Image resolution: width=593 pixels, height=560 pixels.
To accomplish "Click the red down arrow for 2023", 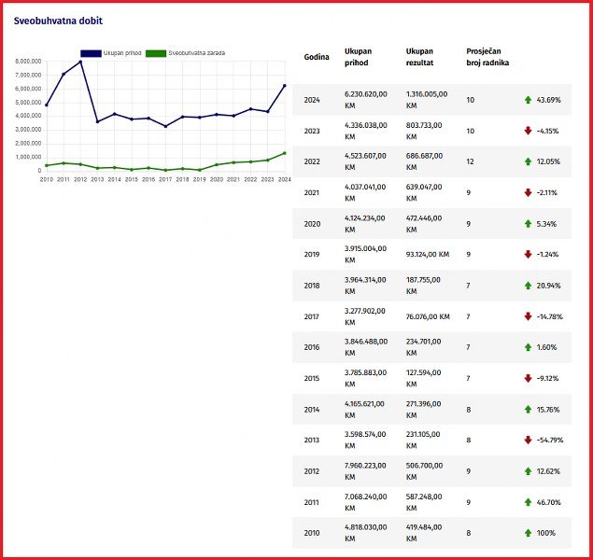I will (529, 131).
